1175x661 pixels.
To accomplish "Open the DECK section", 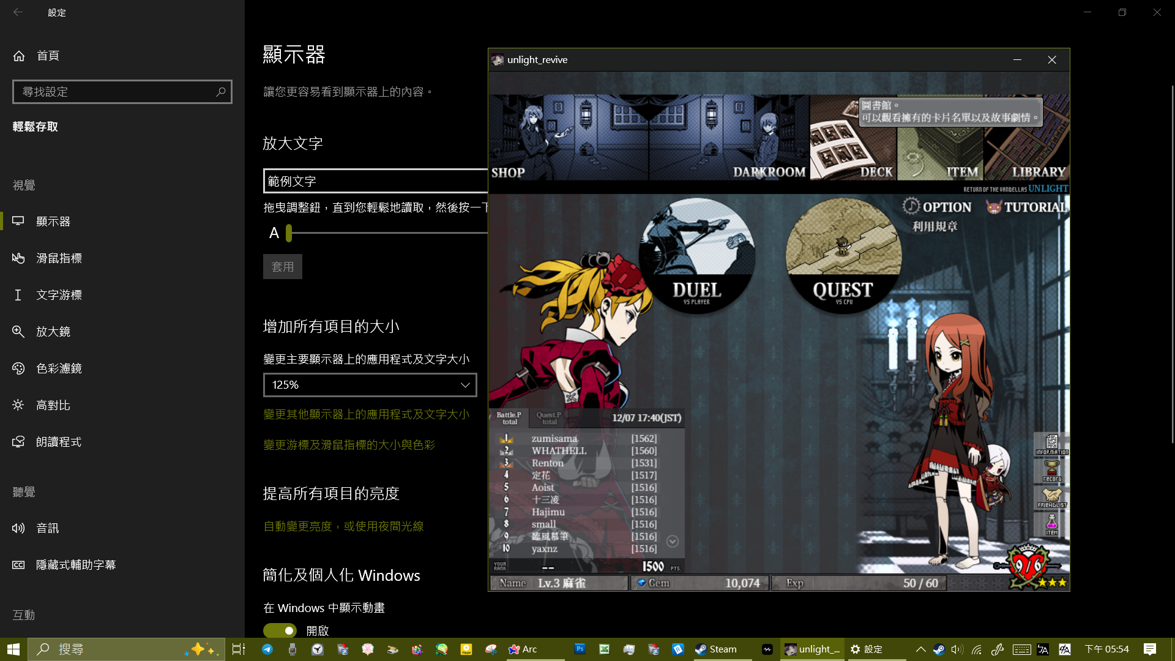I will [853, 138].
